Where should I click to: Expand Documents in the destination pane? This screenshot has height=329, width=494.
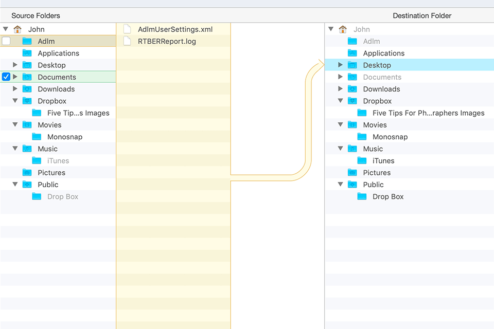pyautogui.click(x=340, y=77)
